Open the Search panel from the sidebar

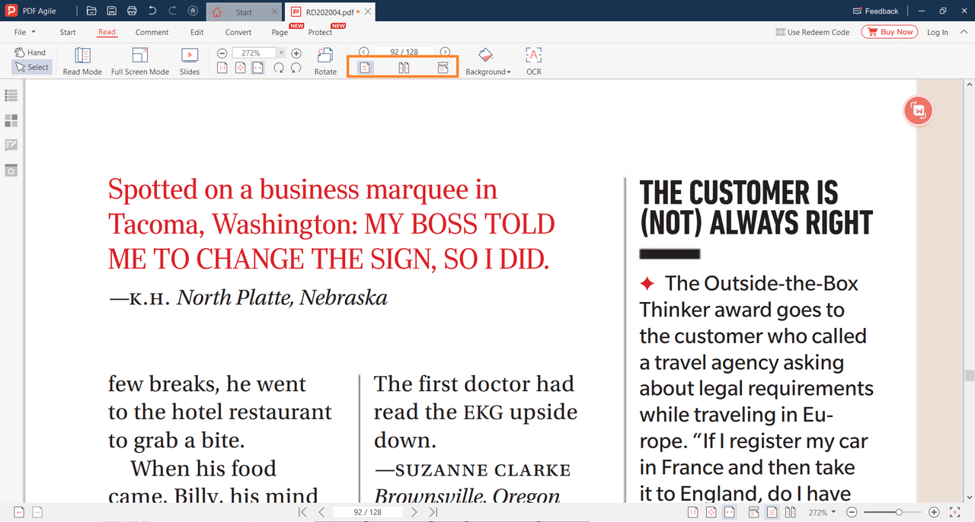coord(11,170)
